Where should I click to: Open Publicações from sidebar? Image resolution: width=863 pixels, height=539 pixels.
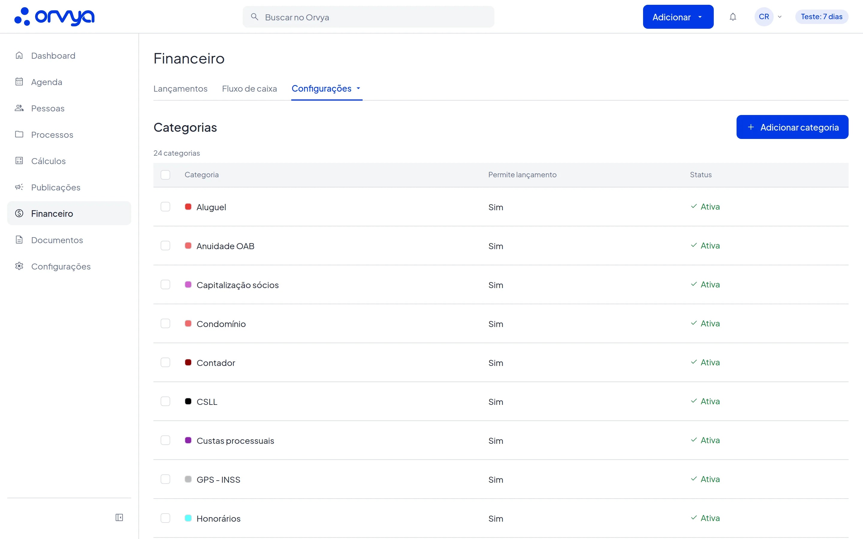(69, 187)
